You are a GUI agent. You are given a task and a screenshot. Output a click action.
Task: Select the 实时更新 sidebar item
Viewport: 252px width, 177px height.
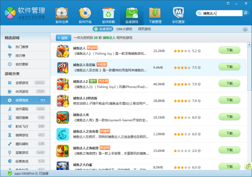25,64
